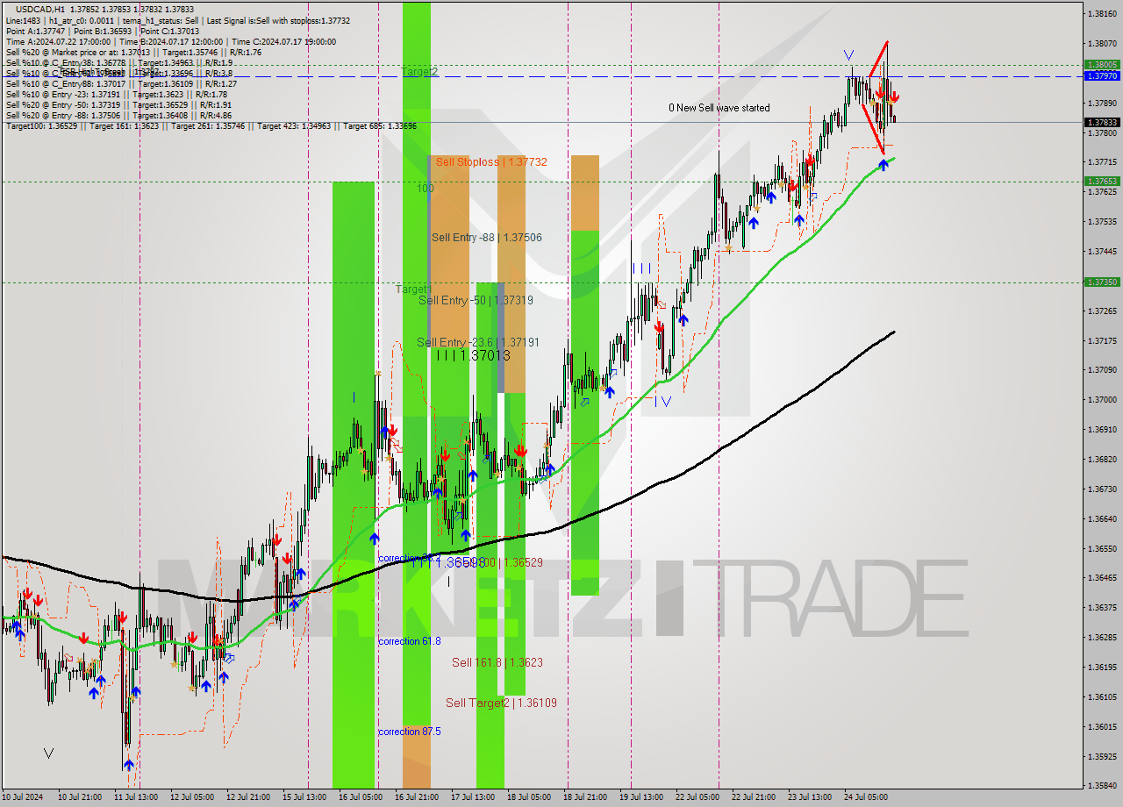Select the 'Sell Entry -88 | 1.37506' label

(487, 238)
